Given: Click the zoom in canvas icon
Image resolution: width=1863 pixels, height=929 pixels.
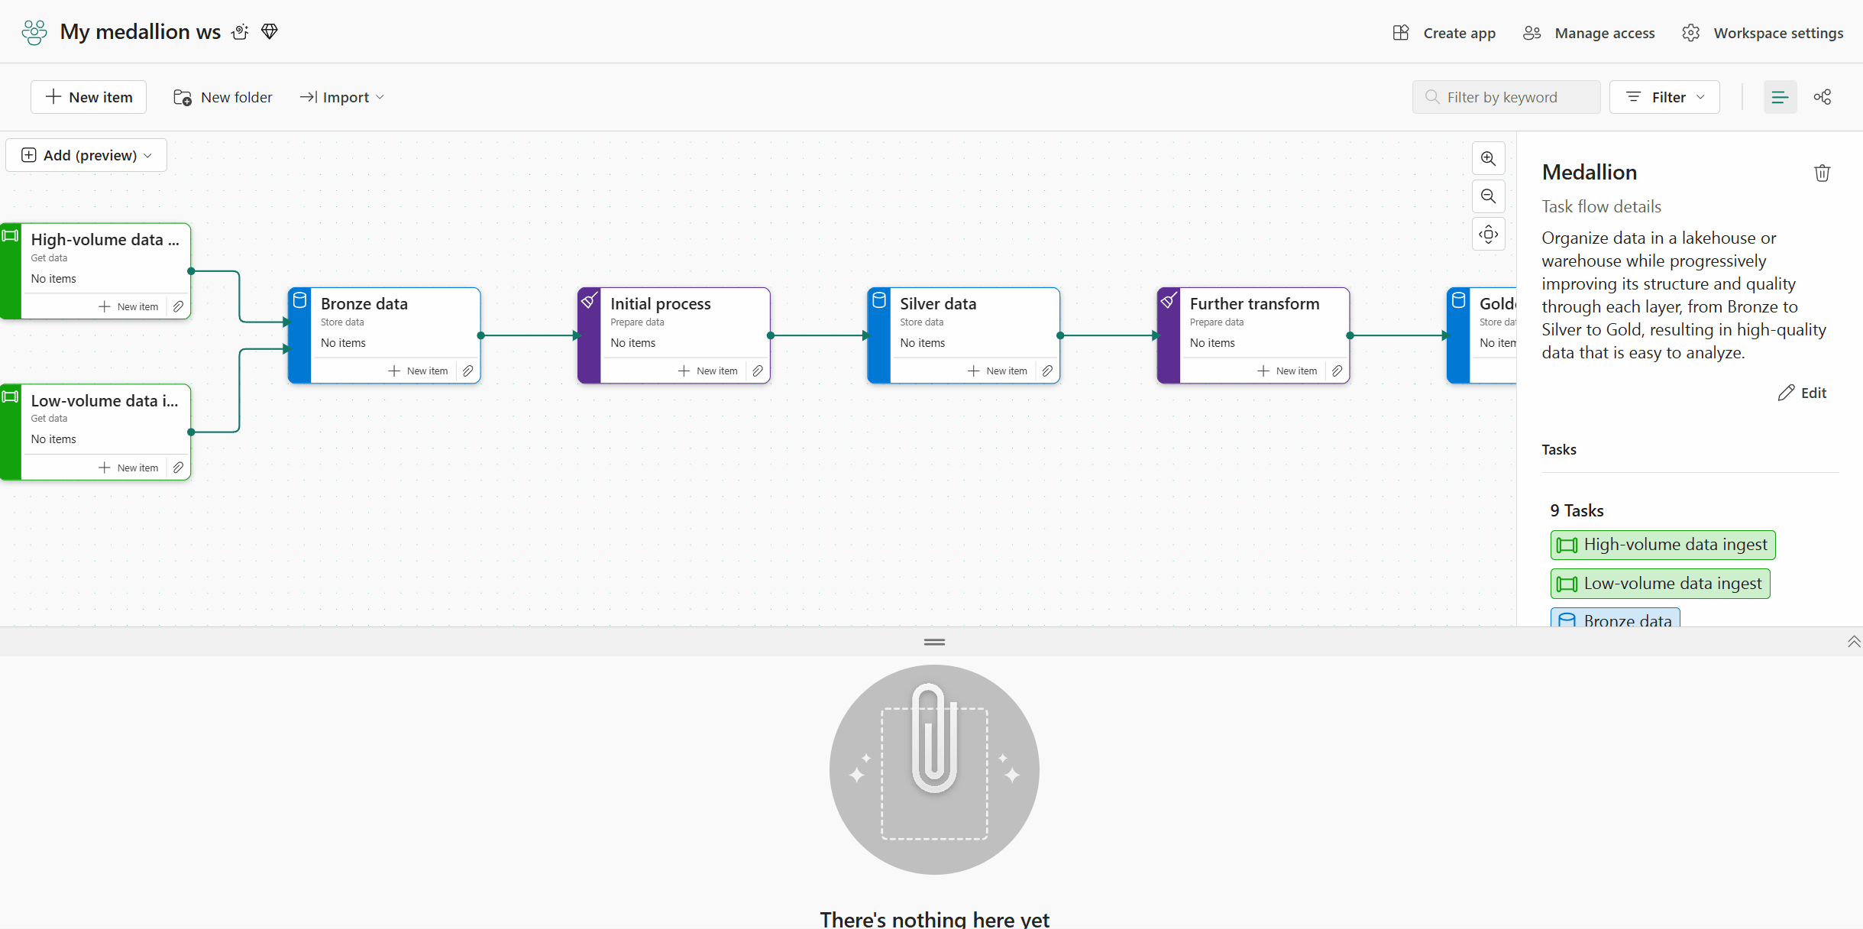Looking at the screenshot, I should 1488,158.
